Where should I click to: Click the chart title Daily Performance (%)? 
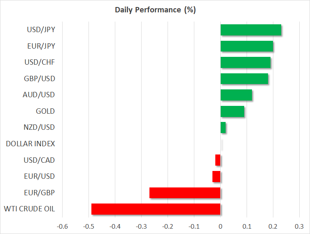click(x=155, y=10)
